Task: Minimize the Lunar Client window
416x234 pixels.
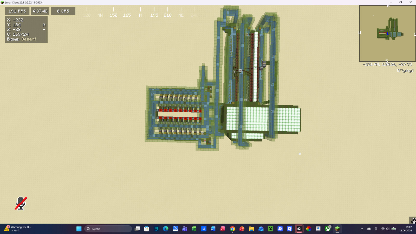Action: pyautogui.click(x=391, y=2)
